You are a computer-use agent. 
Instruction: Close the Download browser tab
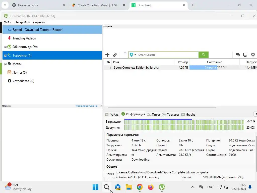(x=184, y=5)
